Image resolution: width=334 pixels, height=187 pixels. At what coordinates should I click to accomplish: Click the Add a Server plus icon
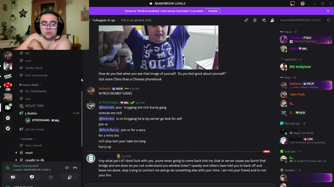(8, 118)
